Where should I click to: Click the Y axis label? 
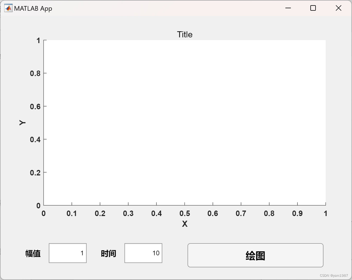click(x=22, y=123)
